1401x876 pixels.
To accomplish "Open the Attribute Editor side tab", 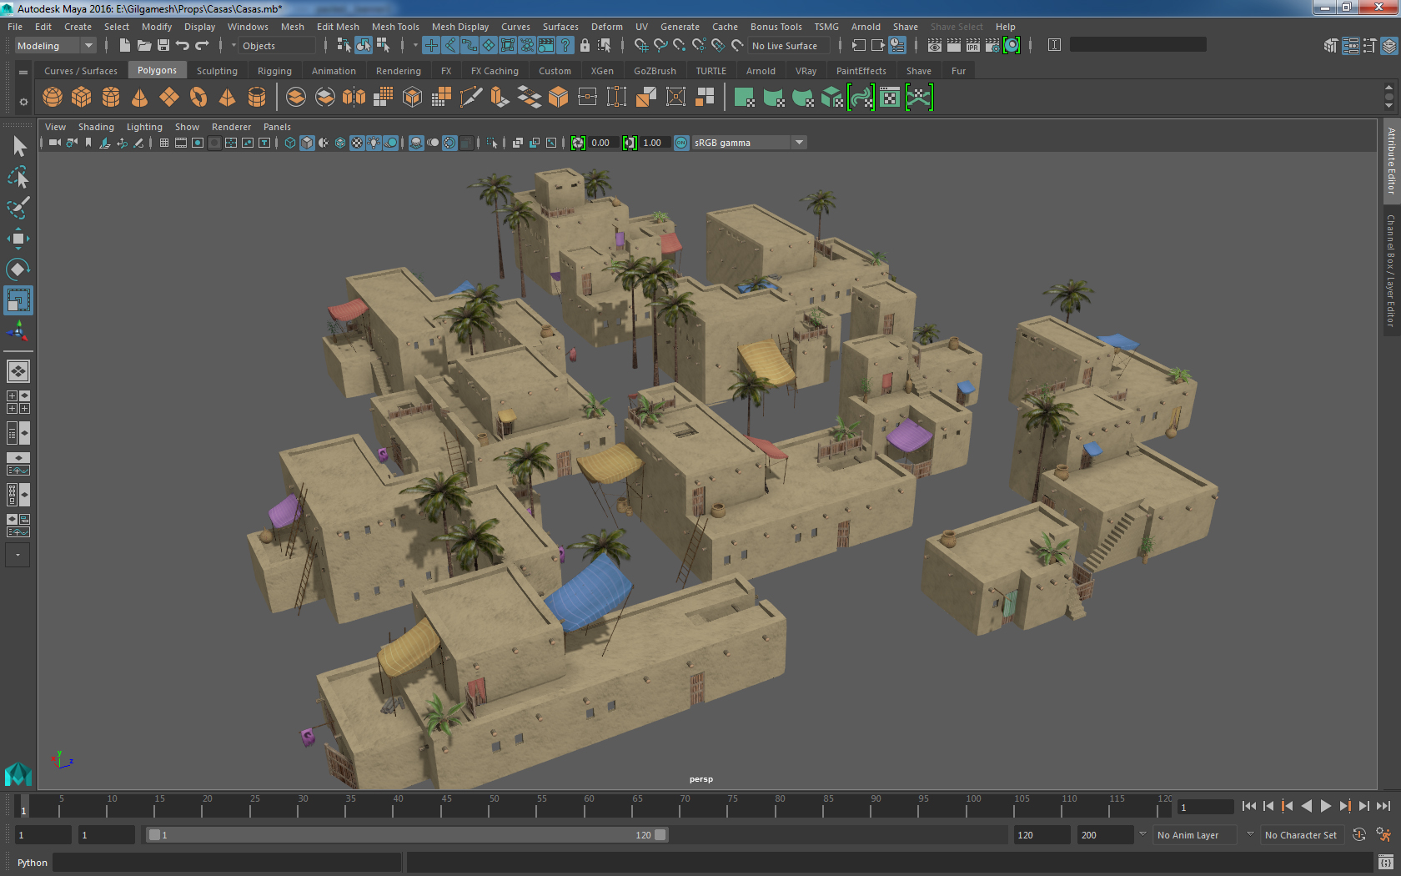I will (x=1390, y=161).
